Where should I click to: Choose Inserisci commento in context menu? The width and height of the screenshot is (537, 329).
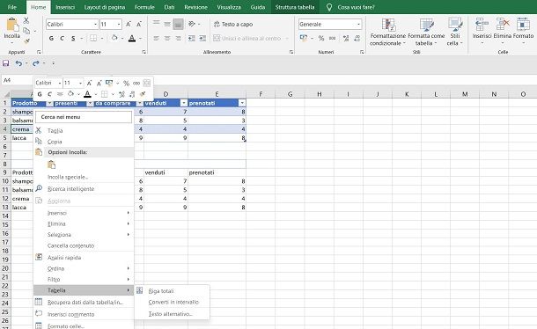click(71, 314)
